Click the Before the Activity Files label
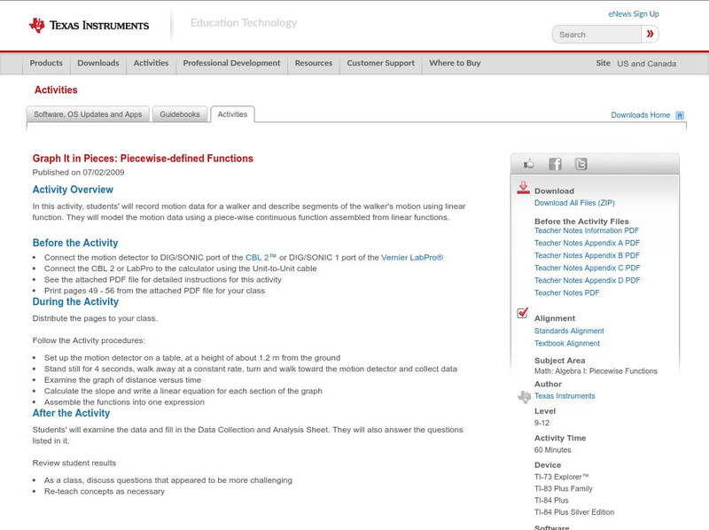Image resolution: width=709 pixels, height=530 pixels. [581, 222]
